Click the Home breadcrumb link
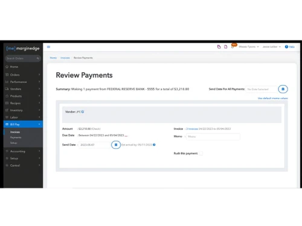This screenshot has height=226, width=302. point(53,58)
